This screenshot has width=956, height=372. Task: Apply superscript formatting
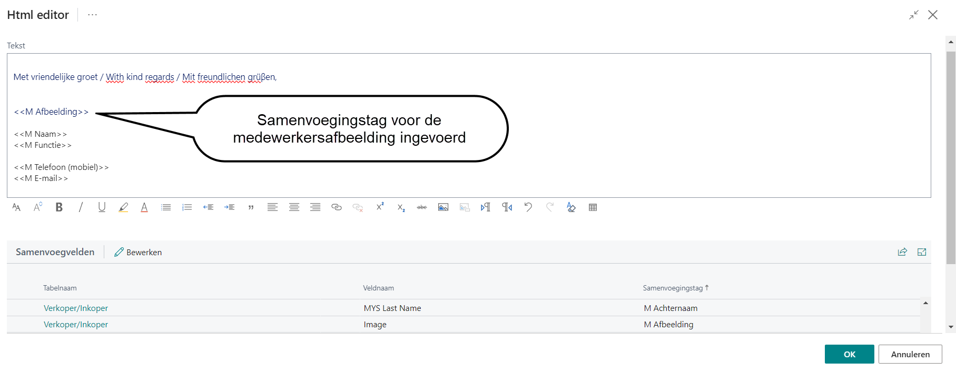pos(380,207)
